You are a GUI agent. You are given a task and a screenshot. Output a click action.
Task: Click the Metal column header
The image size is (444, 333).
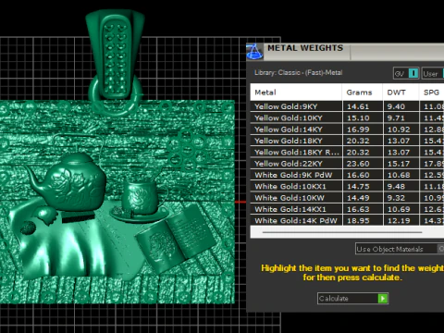coord(296,92)
